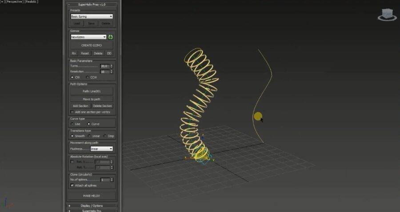Click the Resolution value field

pyautogui.click(x=105, y=72)
